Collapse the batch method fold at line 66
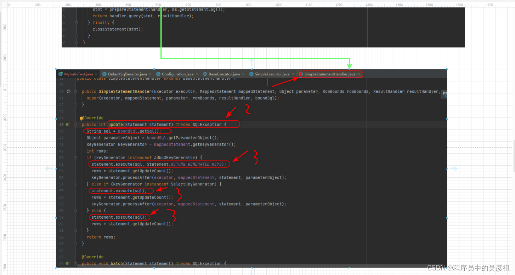Screen dimensions: 515x275 click(75, 264)
